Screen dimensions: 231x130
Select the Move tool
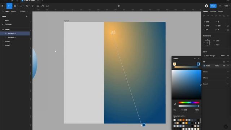(9, 6)
